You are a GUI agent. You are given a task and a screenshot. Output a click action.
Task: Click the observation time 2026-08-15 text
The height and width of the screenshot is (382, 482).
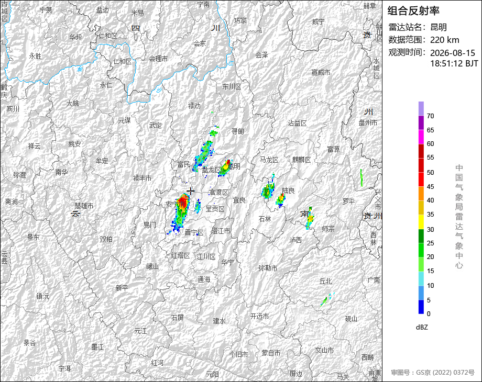453,53
